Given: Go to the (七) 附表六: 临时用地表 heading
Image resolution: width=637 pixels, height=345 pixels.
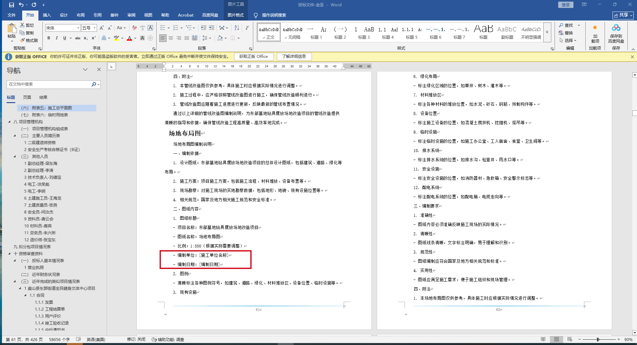Looking at the screenshot, I should pyautogui.click(x=44, y=115).
